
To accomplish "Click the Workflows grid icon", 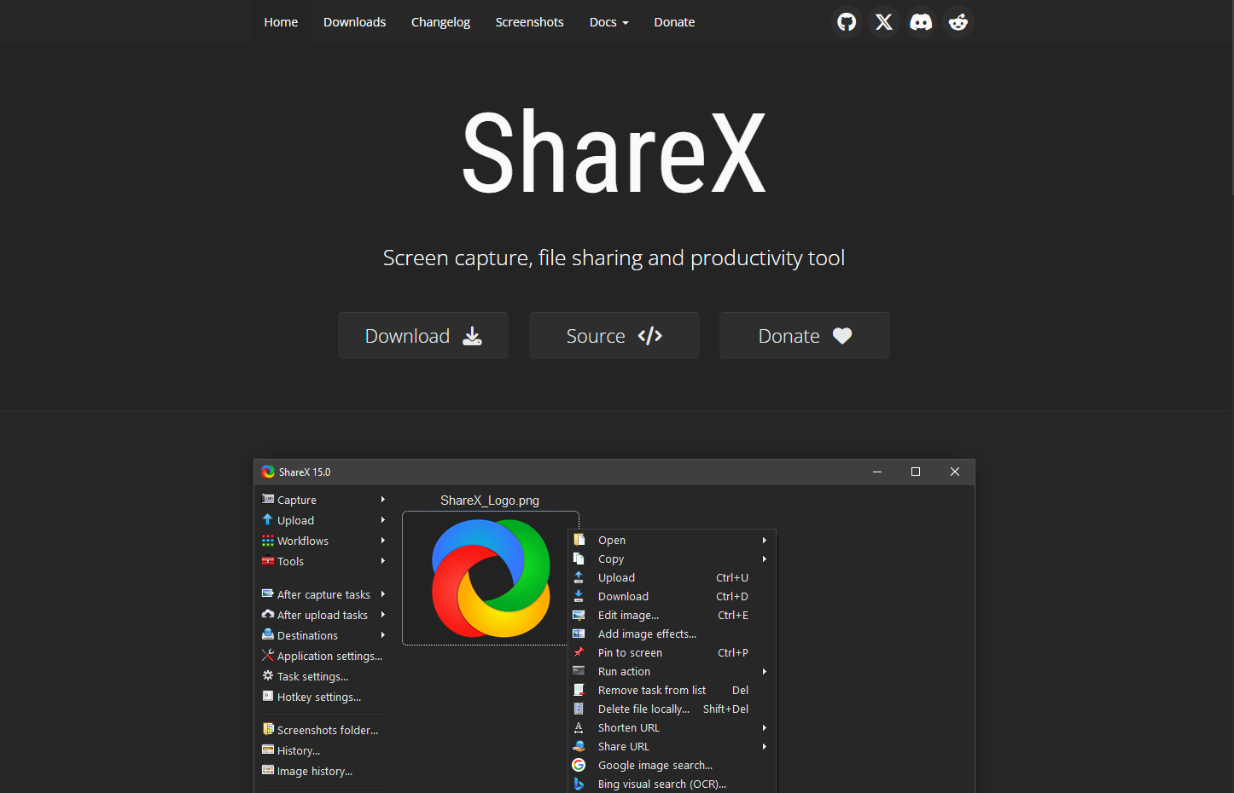I will pyautogui.click(x=268, y=540).
